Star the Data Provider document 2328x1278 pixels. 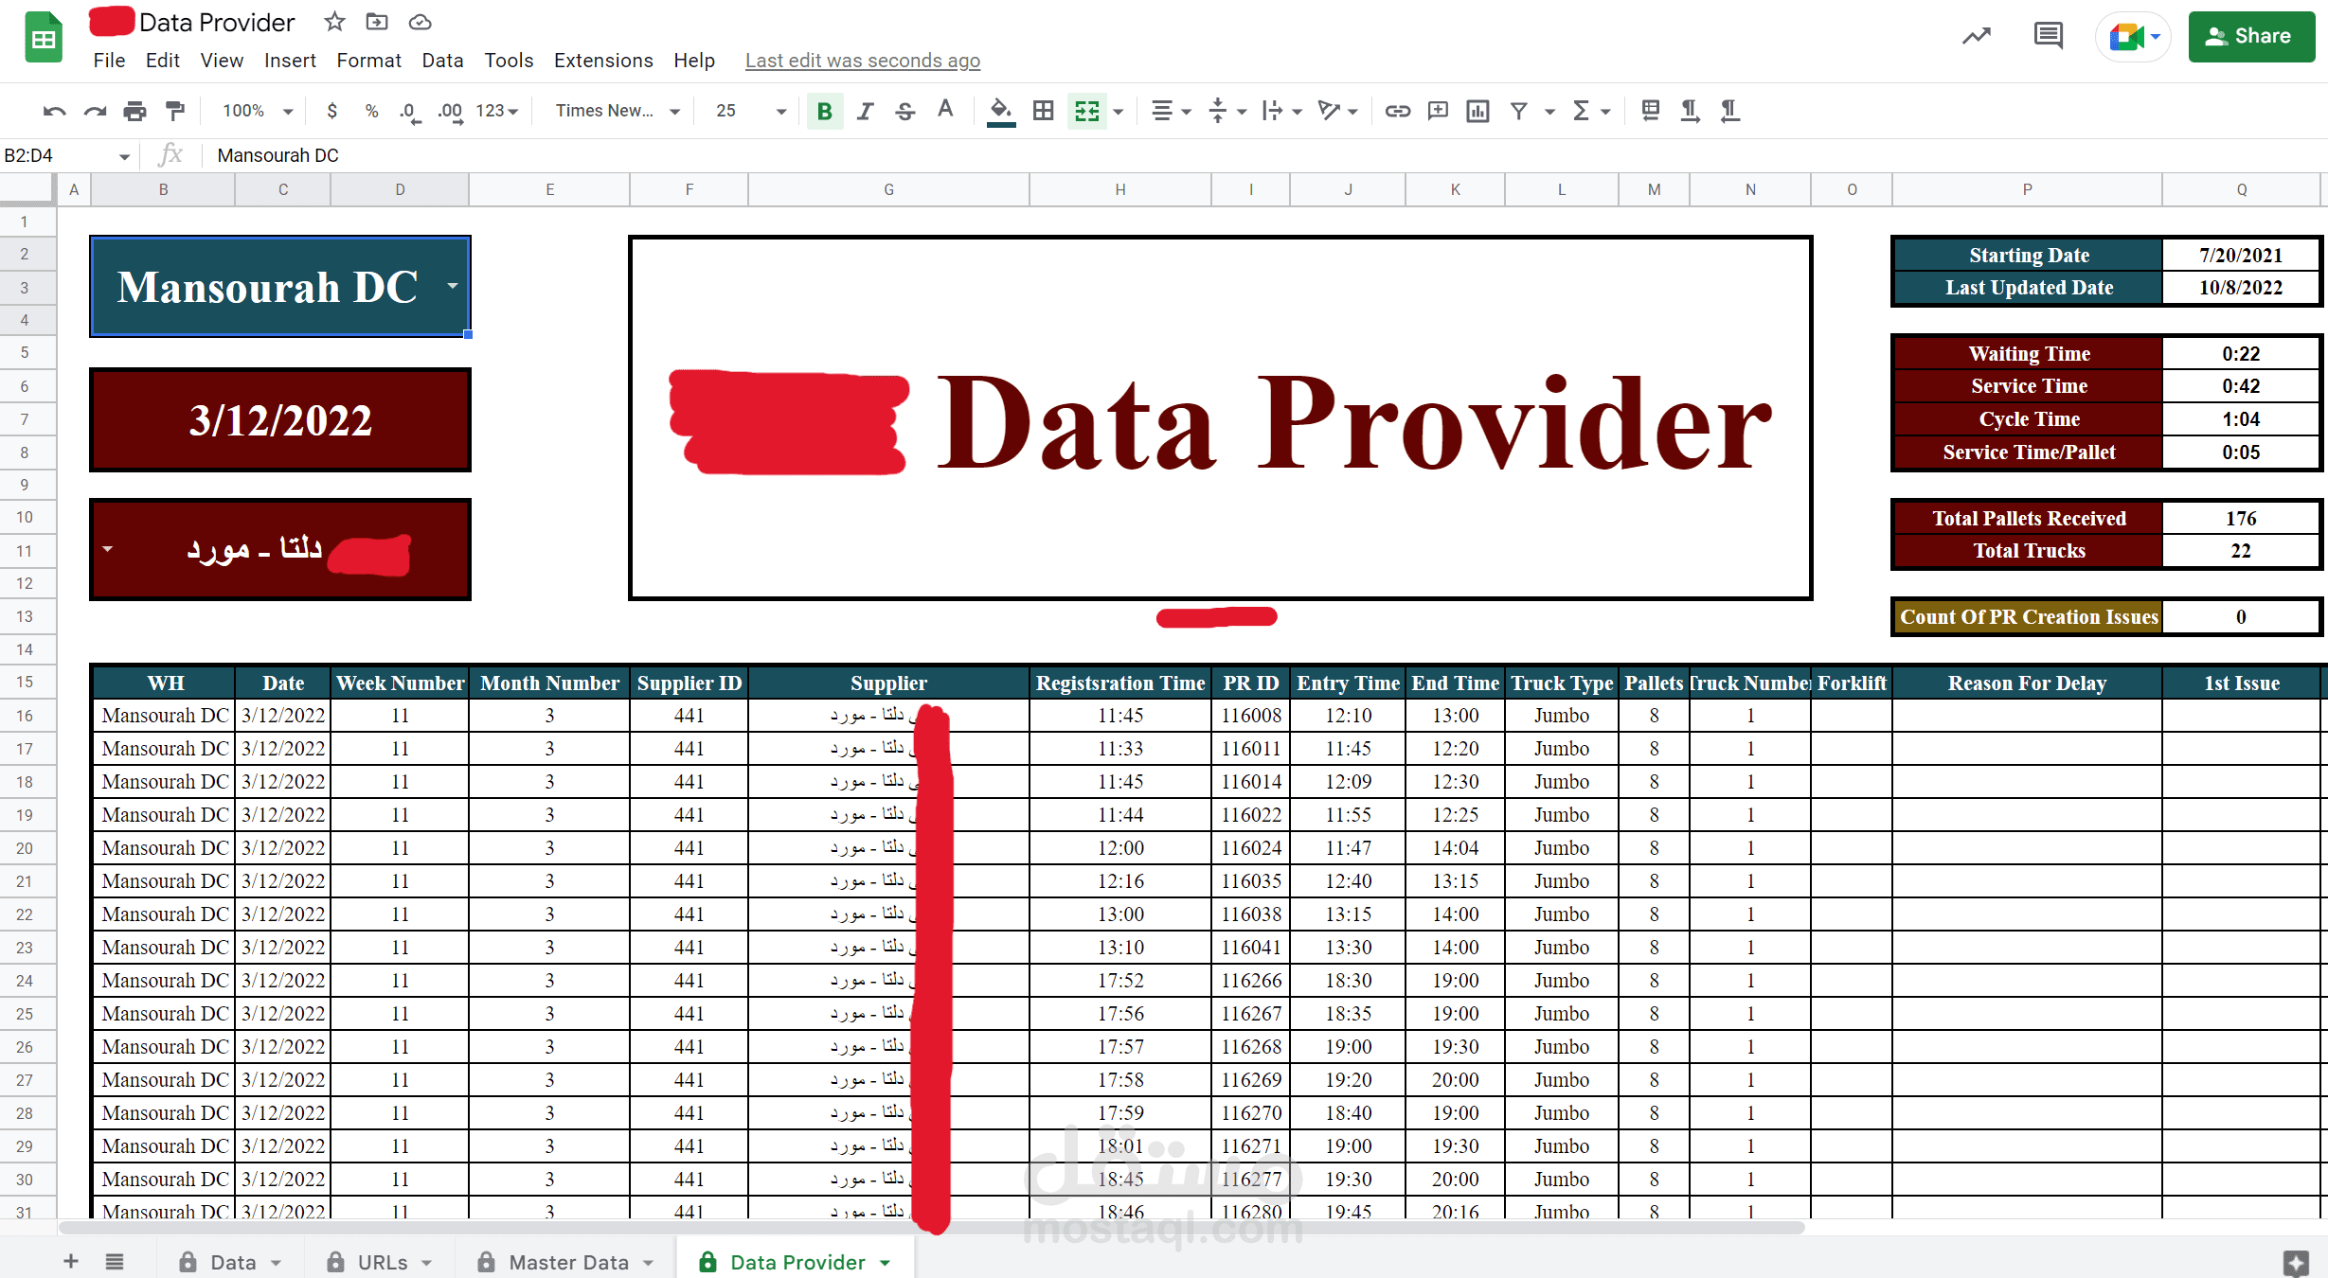coord(334,22)
